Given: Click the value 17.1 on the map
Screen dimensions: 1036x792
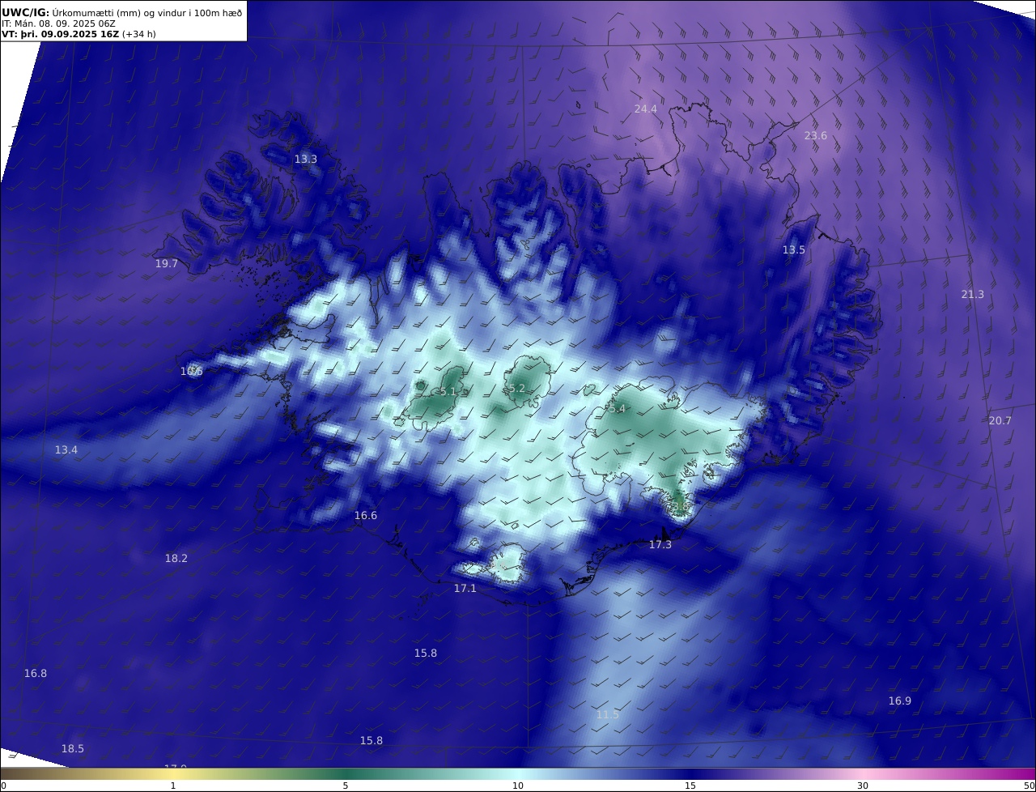Looking at the screenshot, I should pos(465,588).
